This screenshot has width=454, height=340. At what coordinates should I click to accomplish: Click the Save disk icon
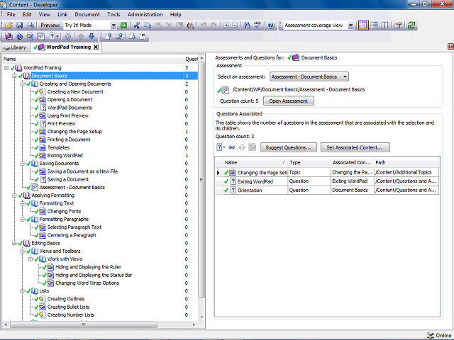coord(19,25)
